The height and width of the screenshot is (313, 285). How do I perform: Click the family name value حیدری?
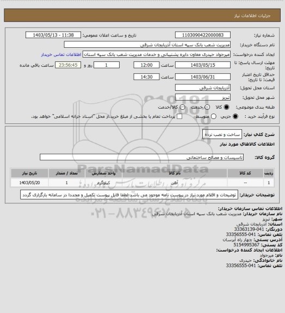pos(245,260)
